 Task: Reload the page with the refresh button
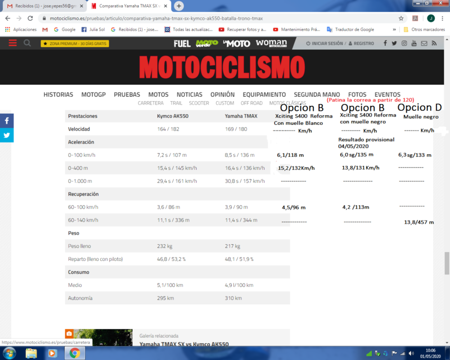[x=30, y=19]
